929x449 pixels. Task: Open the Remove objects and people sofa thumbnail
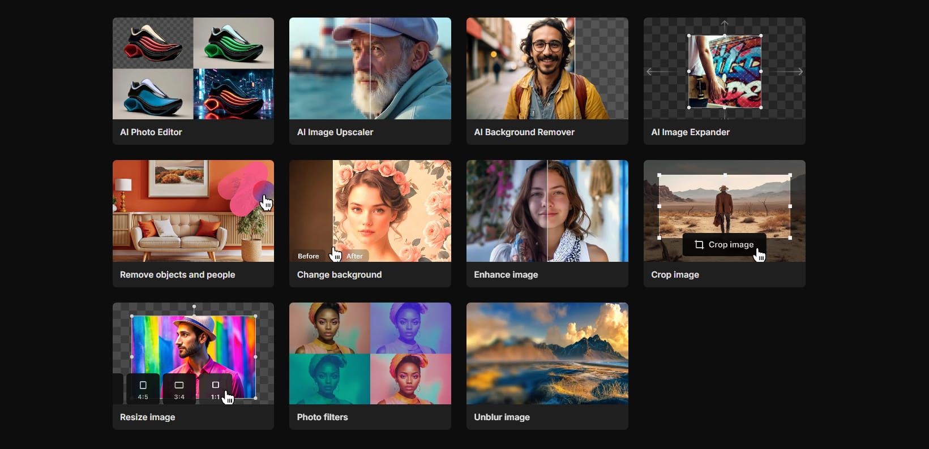[x=193, y=211]
